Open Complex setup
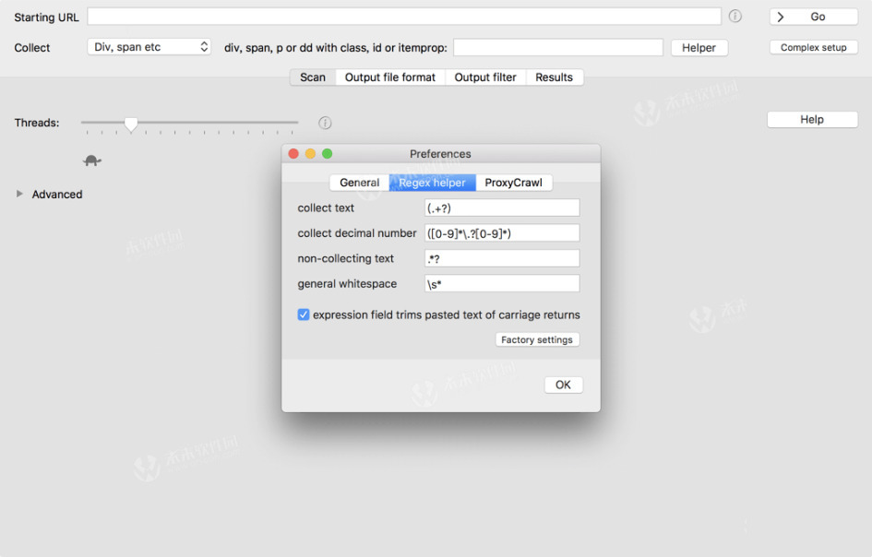 pos(814,47)
